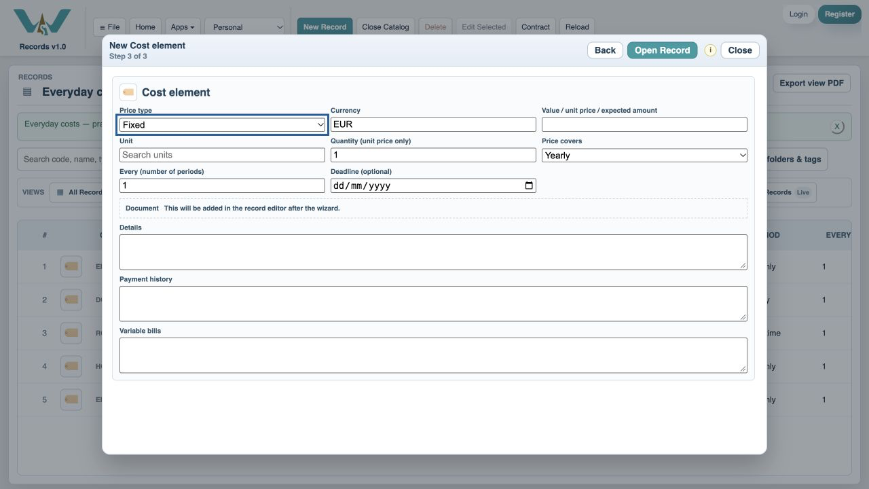Open the Price covers dropdown

pos(644,156)
